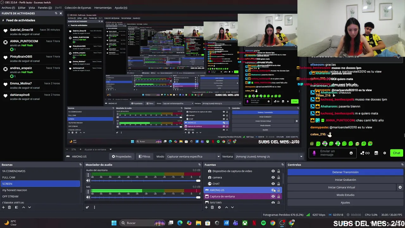The width and height of the screenshot is (405, 228).
Task: Click Iniciar Grabación button
Action: tap(345, 180)
